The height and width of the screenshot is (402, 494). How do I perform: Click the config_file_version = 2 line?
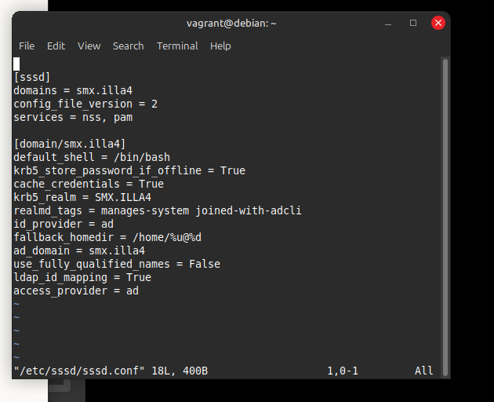coord(85,104)
